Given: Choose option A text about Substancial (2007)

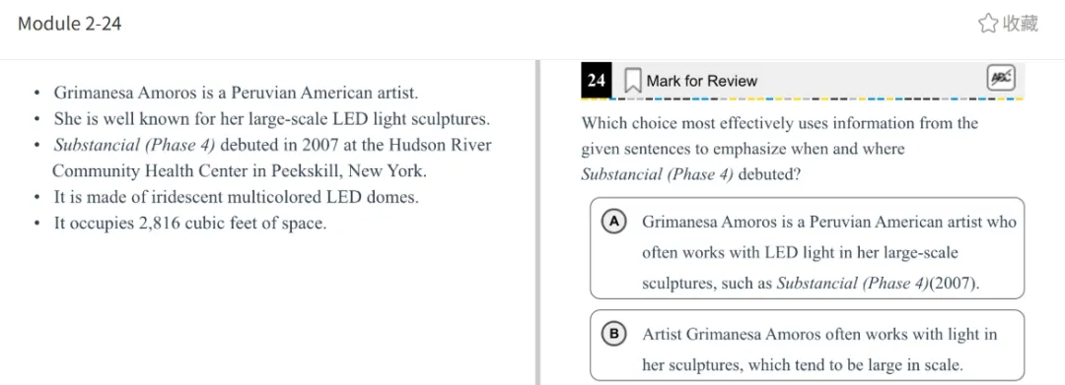Looking at the screenshot, I should tap(828, 253).
